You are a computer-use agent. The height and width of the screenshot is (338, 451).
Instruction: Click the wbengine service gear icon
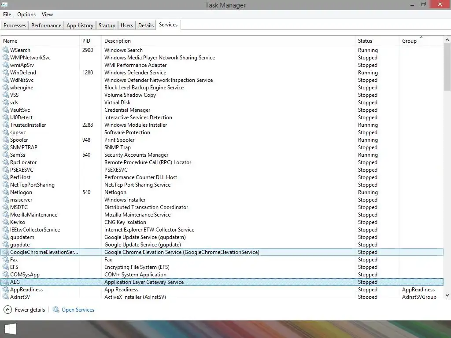5,88
